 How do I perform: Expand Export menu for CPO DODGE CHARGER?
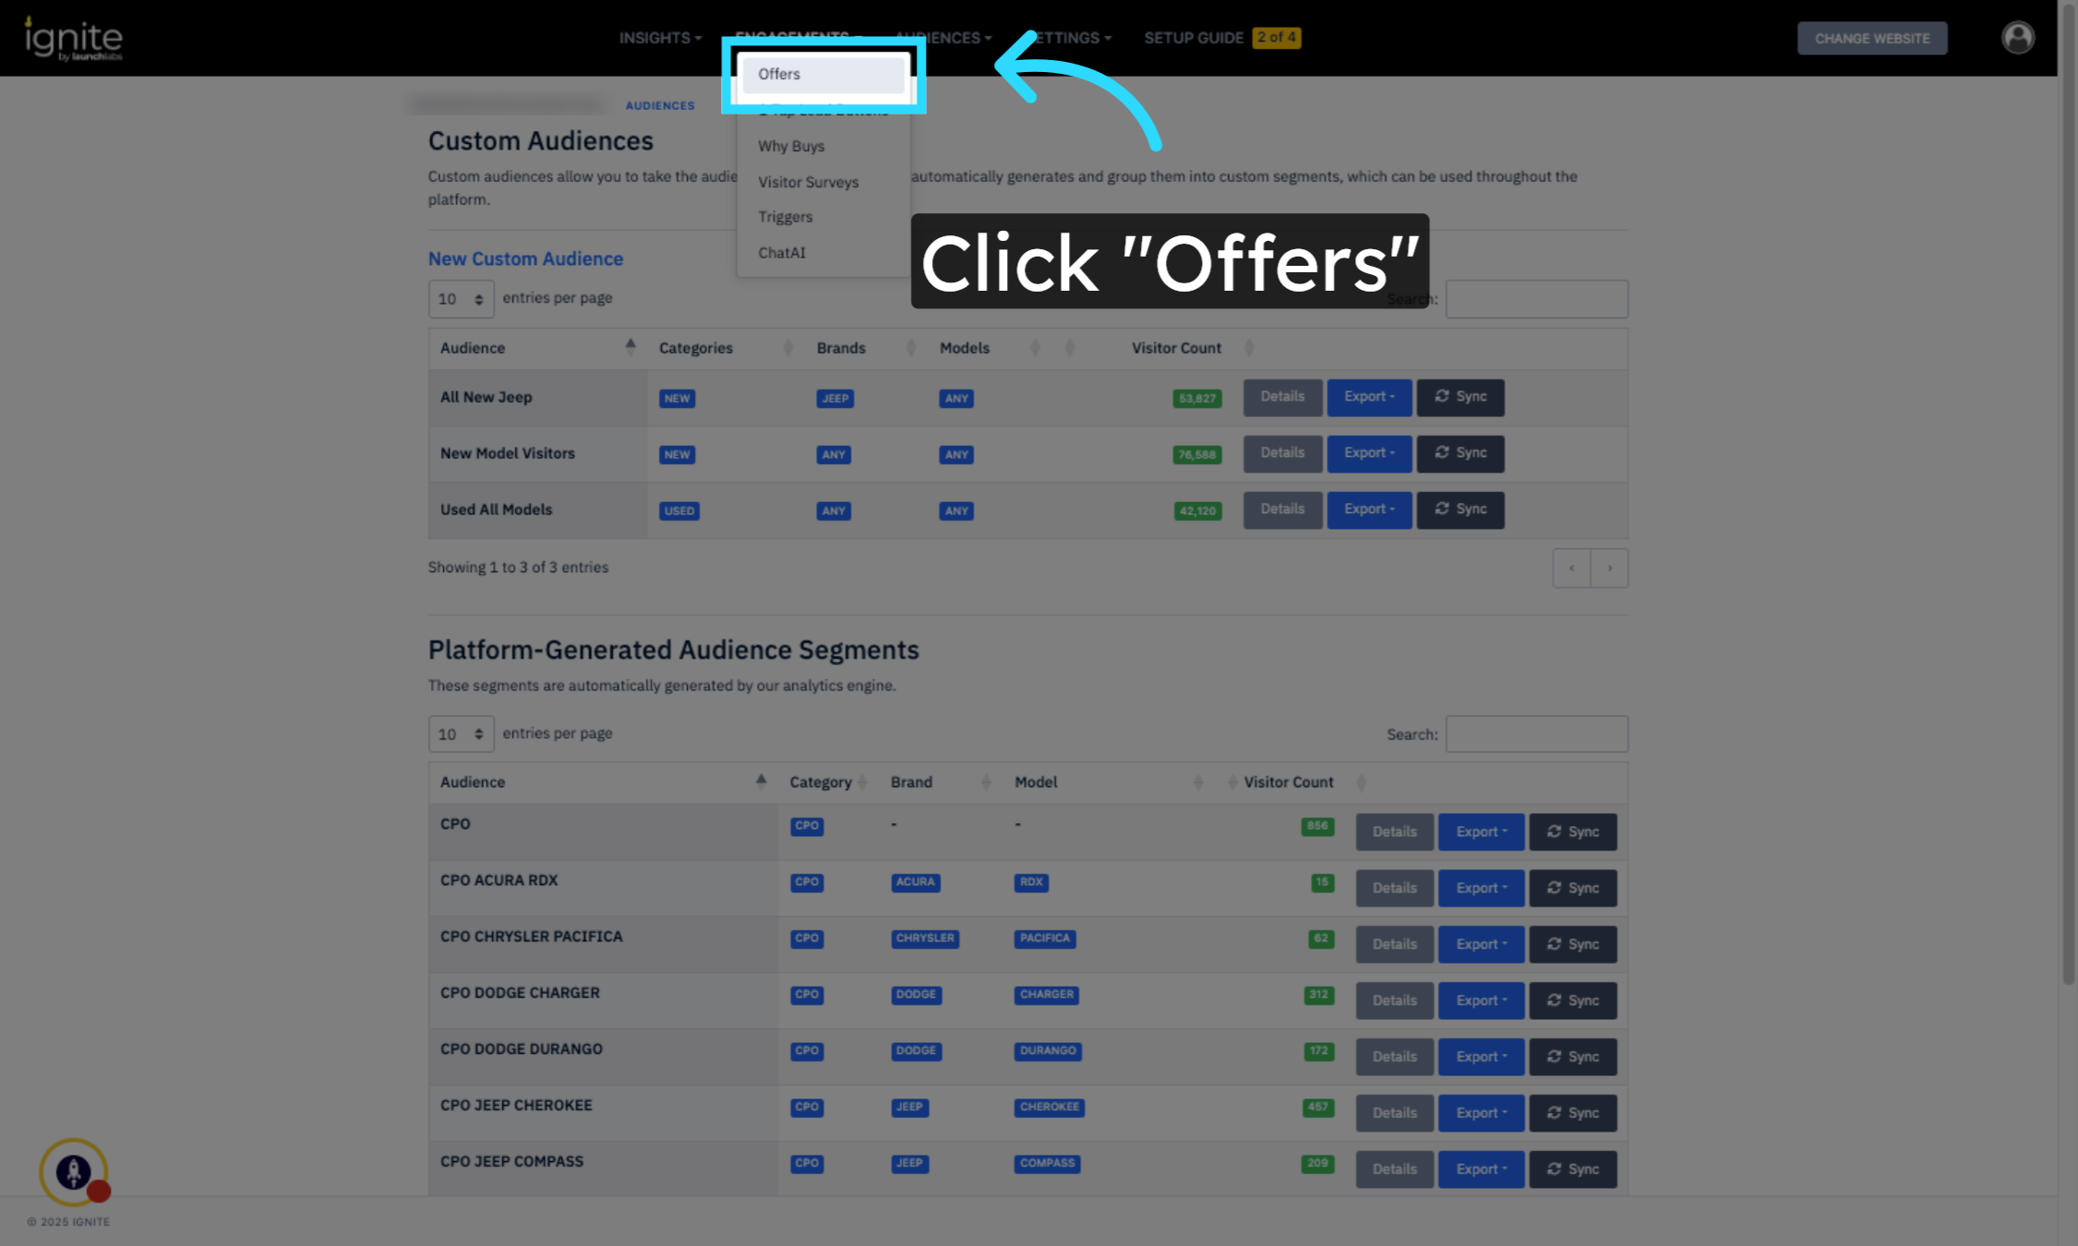tap(1480, 1000)
